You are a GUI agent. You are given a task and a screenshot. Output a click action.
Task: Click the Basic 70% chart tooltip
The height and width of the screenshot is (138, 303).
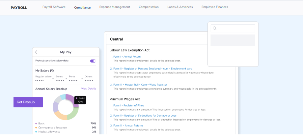80,100
